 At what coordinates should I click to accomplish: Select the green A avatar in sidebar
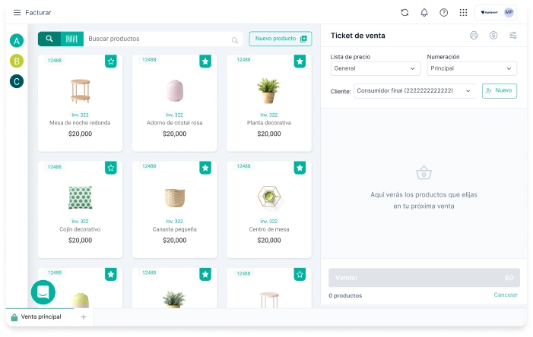(17, 41)
